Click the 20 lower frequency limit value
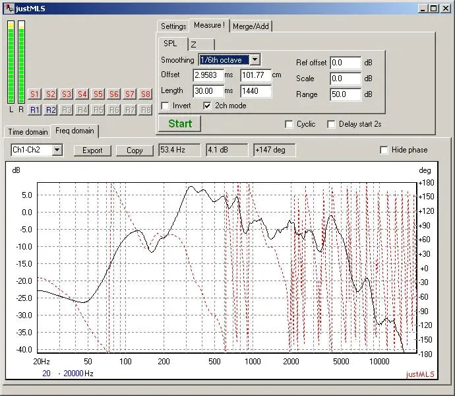Viewport: 455px width, 396px height. tap(46, 374)
